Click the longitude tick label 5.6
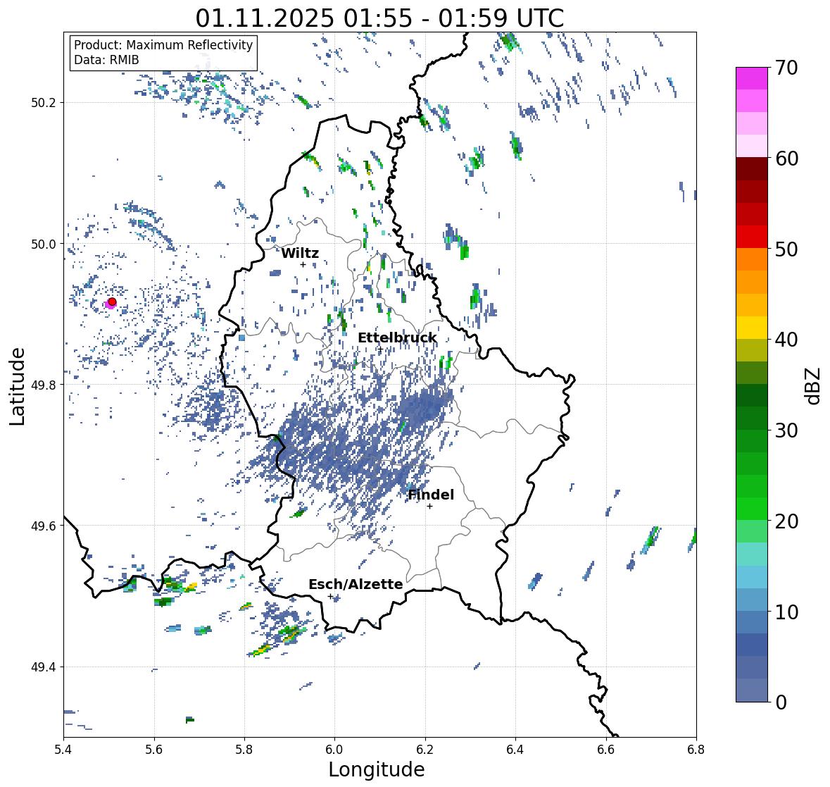Image resolution: width=830 pixels, height=787 pixels. [154, 749]
